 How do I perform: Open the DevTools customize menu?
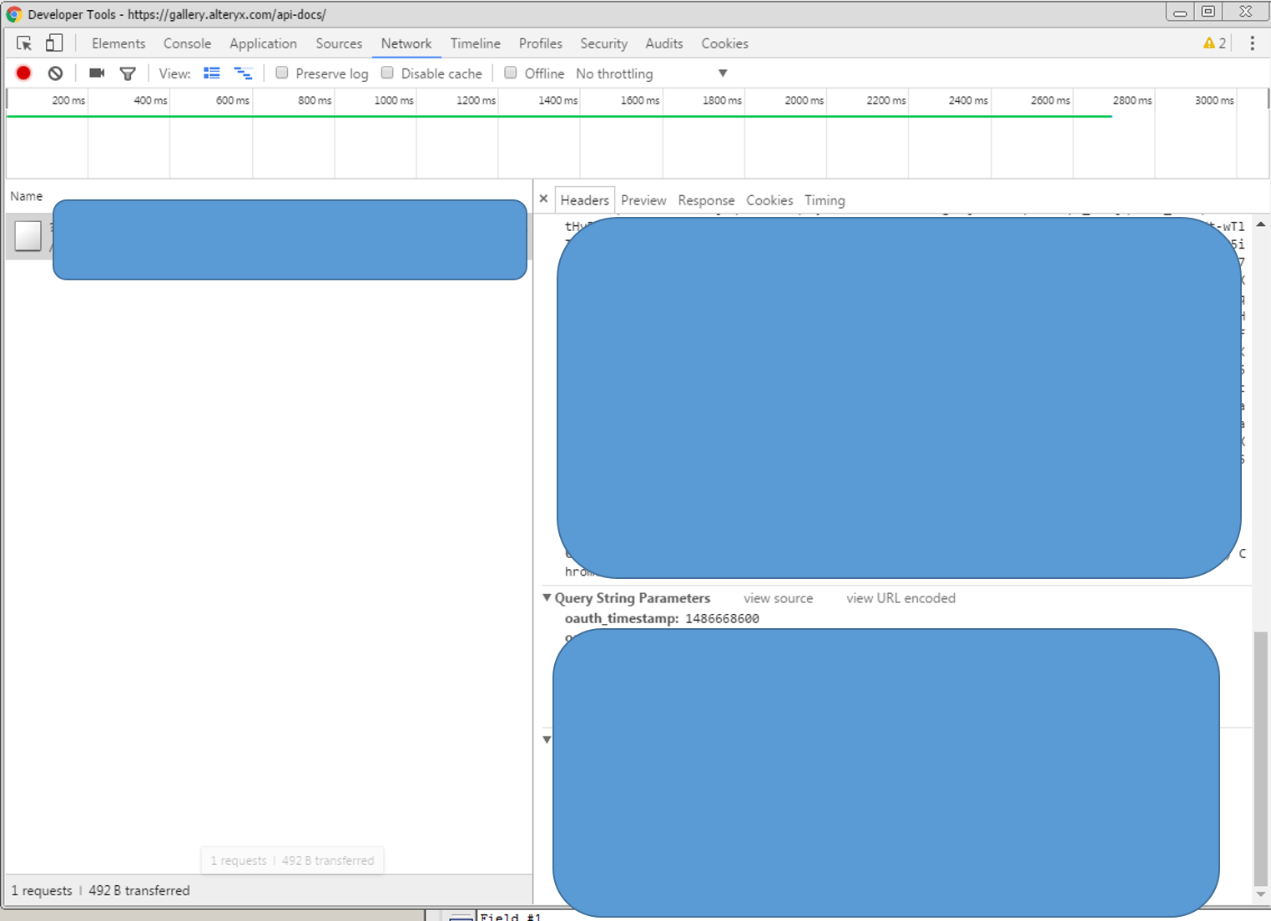coord(1252,43)
